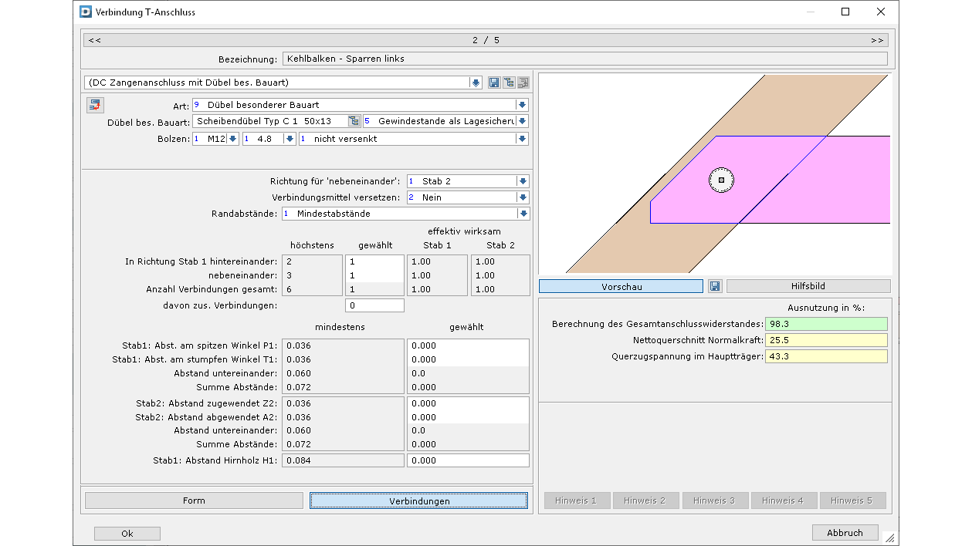Viewport: 972px width, 546px height.
Task: Go to previous connection with << arrow
Action: click(x=94, y=40)
